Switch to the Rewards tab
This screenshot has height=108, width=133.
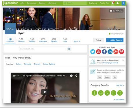point(27,64)
